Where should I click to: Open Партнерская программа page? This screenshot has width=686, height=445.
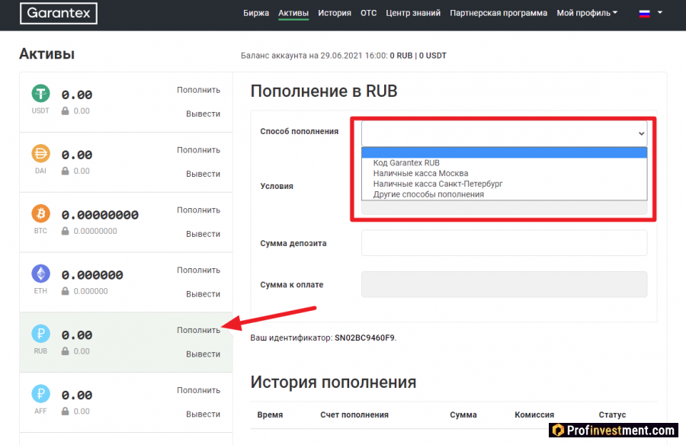click(x=498, y=13)
